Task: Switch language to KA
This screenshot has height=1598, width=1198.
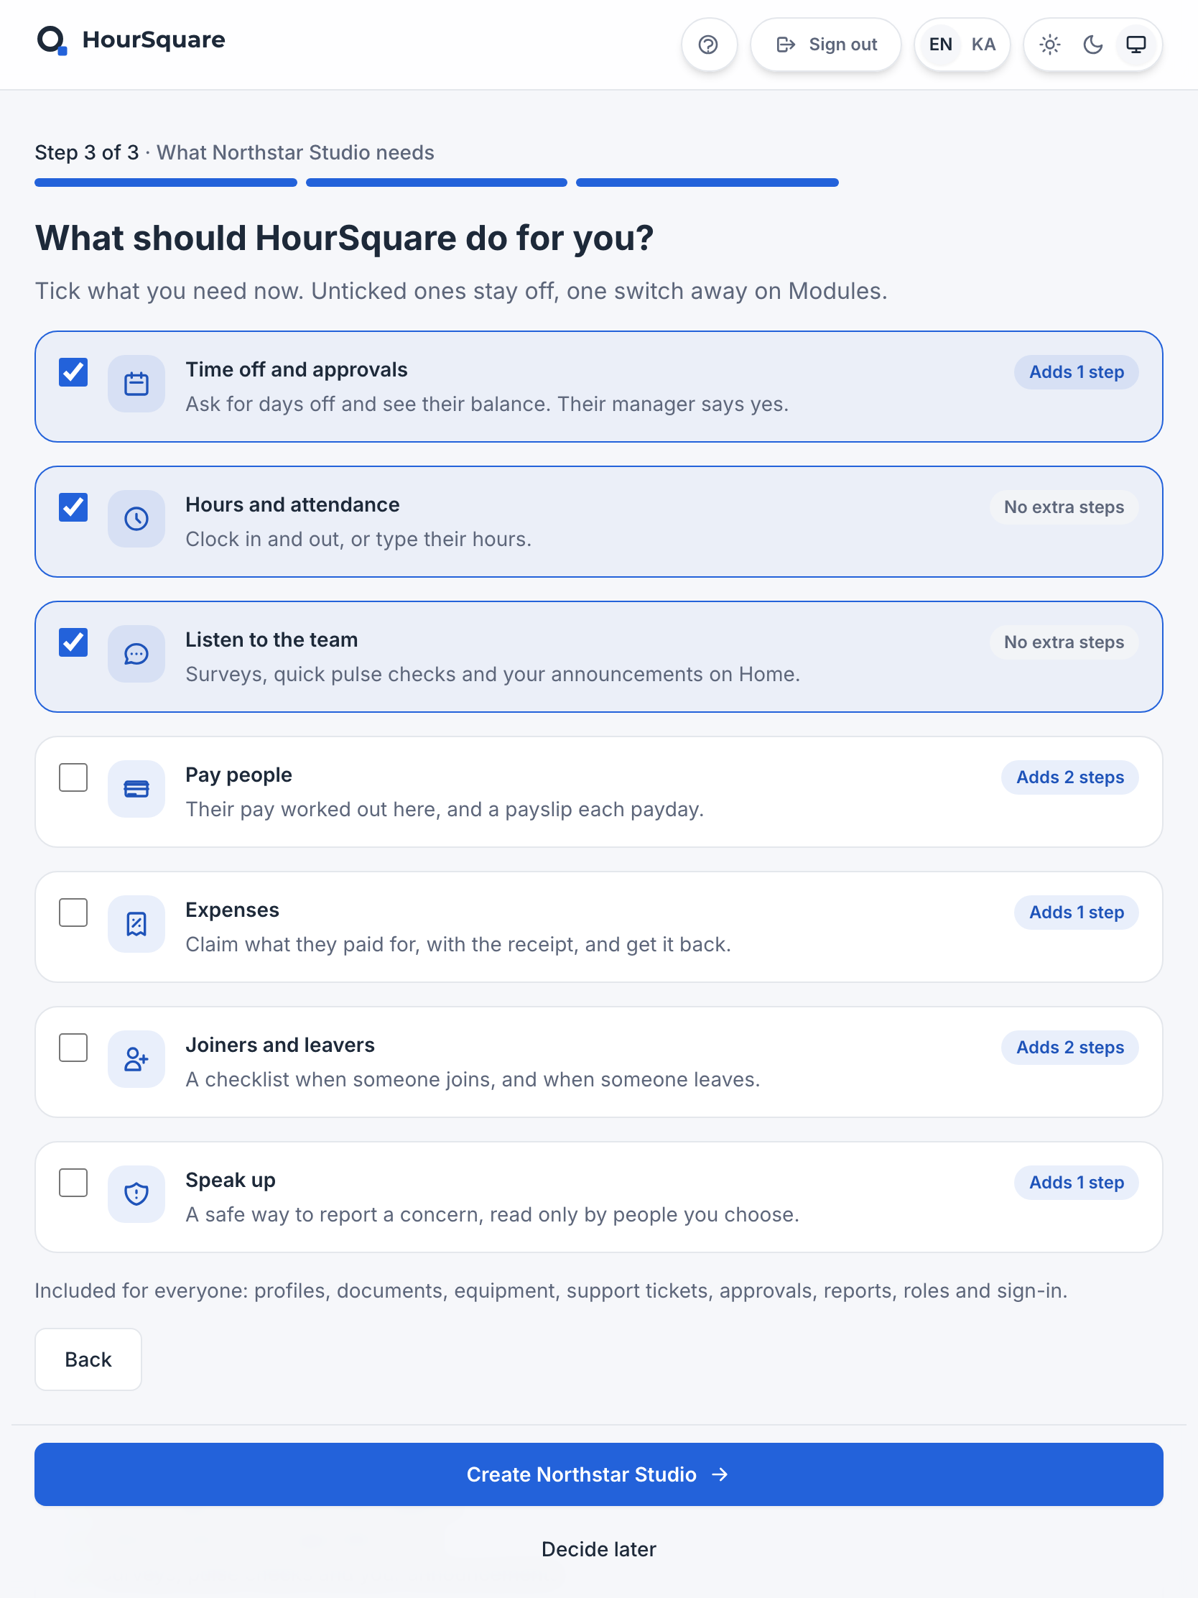Action: coord(983,45)
